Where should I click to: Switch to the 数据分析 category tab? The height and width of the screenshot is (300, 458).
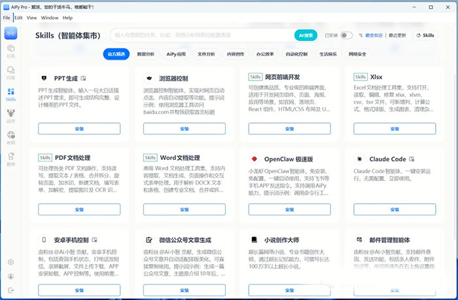[146, 54]
